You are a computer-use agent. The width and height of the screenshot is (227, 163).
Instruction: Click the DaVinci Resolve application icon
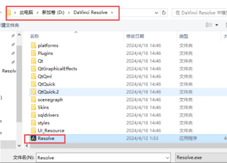click(33, 138)
